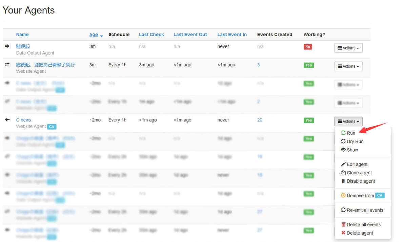Click the Run refresh icon in the menu
The width and height of the screenshot is (404, 242).
(343, 133)
